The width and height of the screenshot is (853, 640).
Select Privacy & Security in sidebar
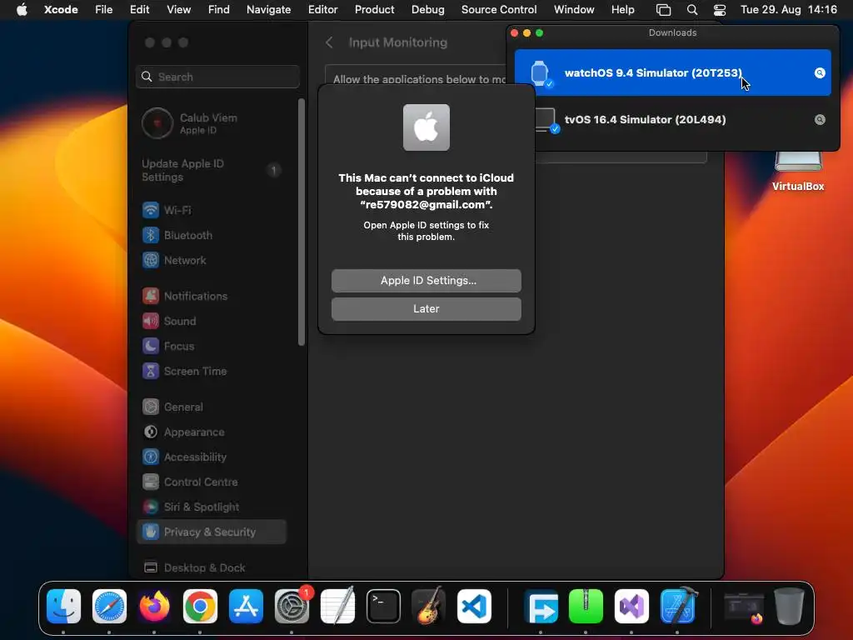(212, 532)
